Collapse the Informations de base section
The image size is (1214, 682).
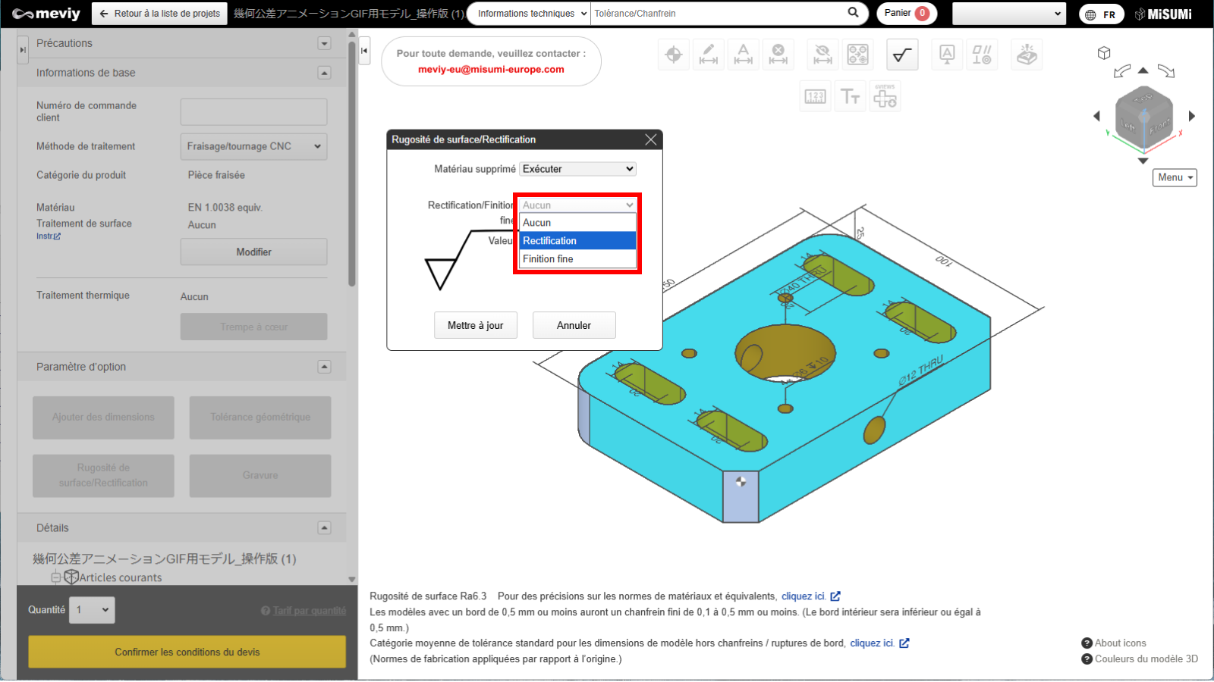coord(324,73)
